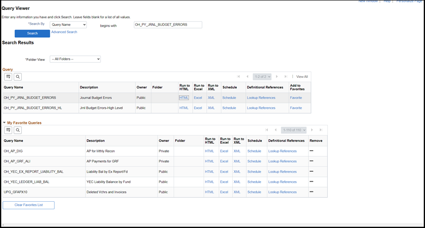Collapse the My Favorite Queries section
425x228 pixels.
[x=4, y=122]
